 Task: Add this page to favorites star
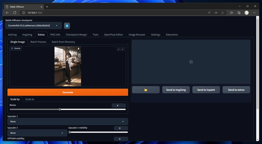coord(223,13)
